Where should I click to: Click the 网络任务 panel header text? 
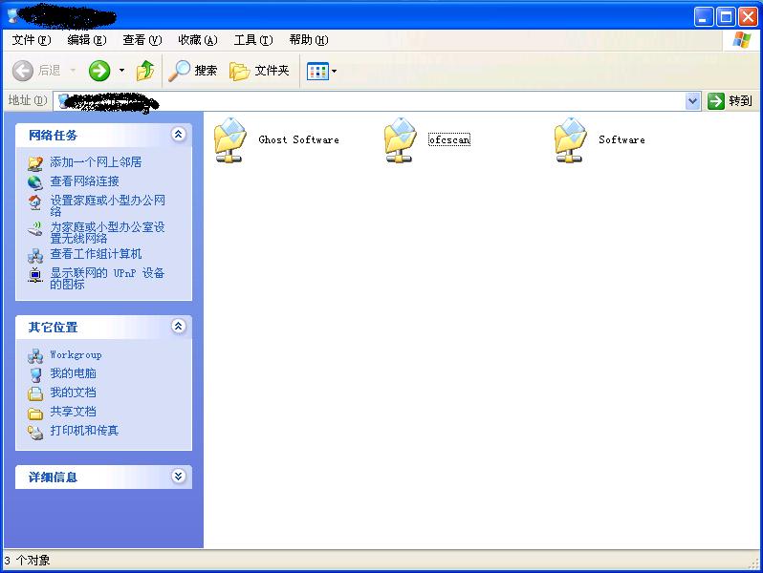click(x=53, y=135)
